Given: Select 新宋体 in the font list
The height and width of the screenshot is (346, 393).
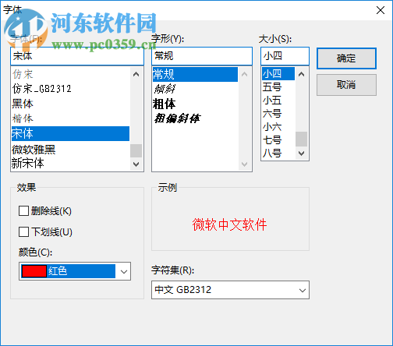Looking at the screenshot, I should [x=70, y=164].
